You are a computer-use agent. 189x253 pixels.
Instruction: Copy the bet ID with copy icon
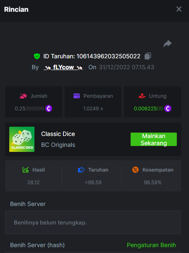(x=148, y=56)
